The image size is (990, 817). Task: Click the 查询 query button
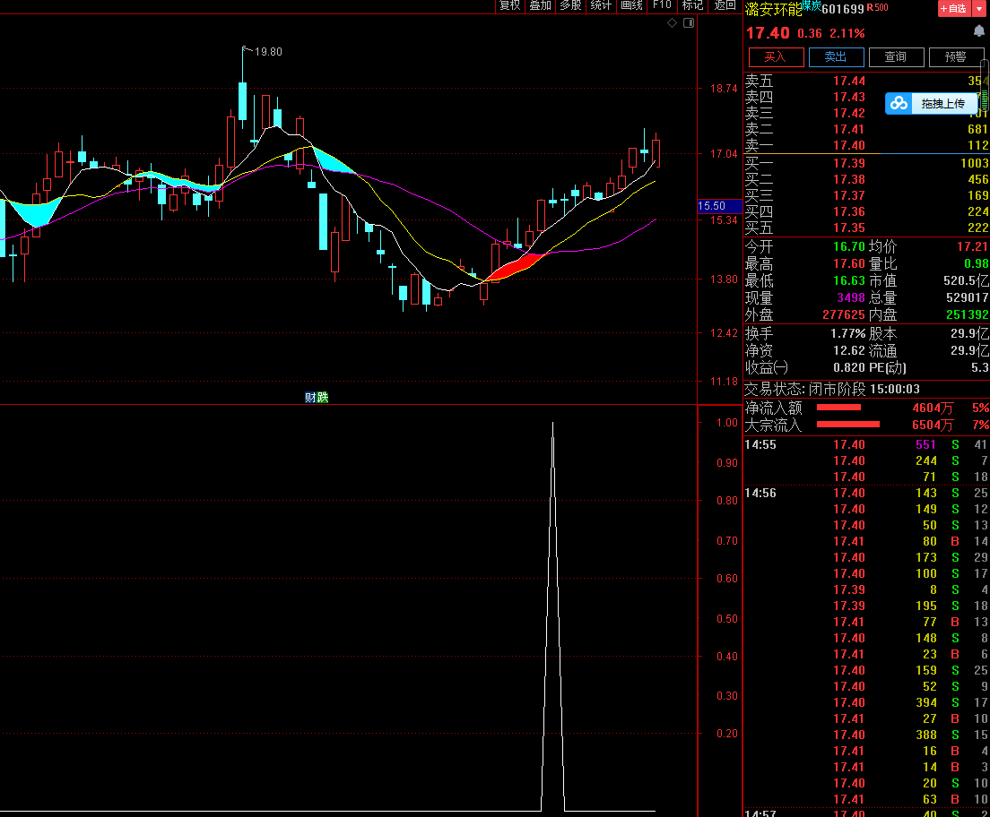click(x=896, y=56)
